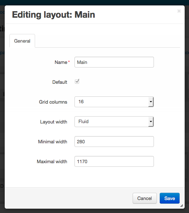Screen dimensions: 189x213
Task: Click the Minimal width label
Action: 52,142
